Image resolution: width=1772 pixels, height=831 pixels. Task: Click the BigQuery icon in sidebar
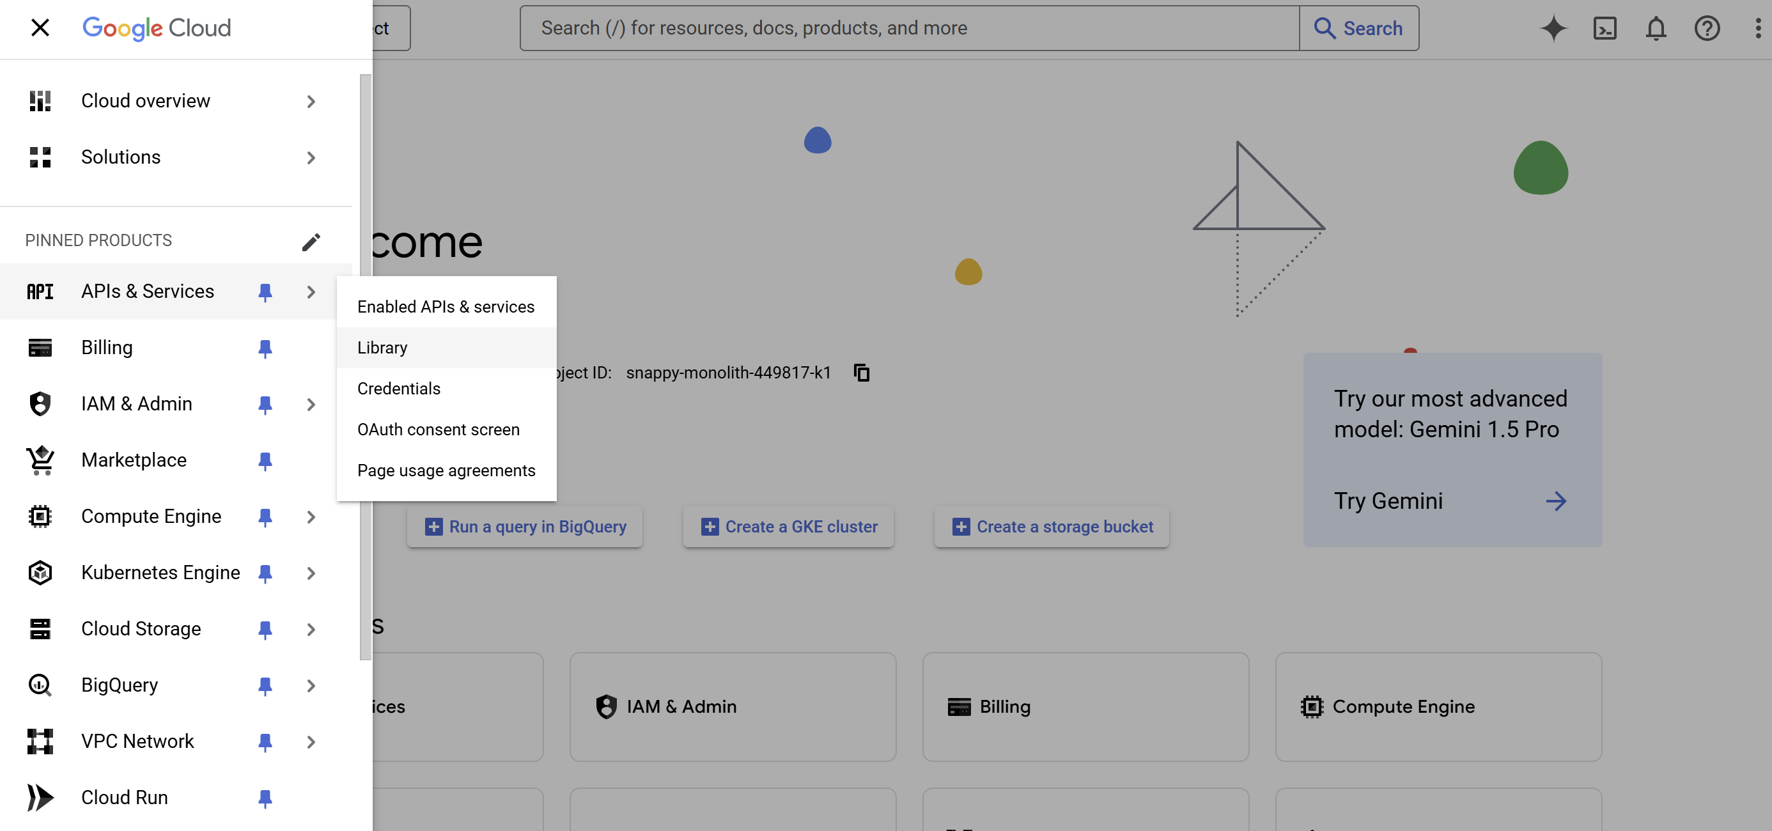(x=41, y=685)
